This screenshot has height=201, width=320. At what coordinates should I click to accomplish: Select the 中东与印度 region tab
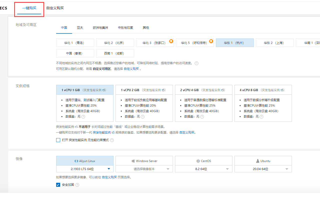pyautogui.click(x=125, y=28)
